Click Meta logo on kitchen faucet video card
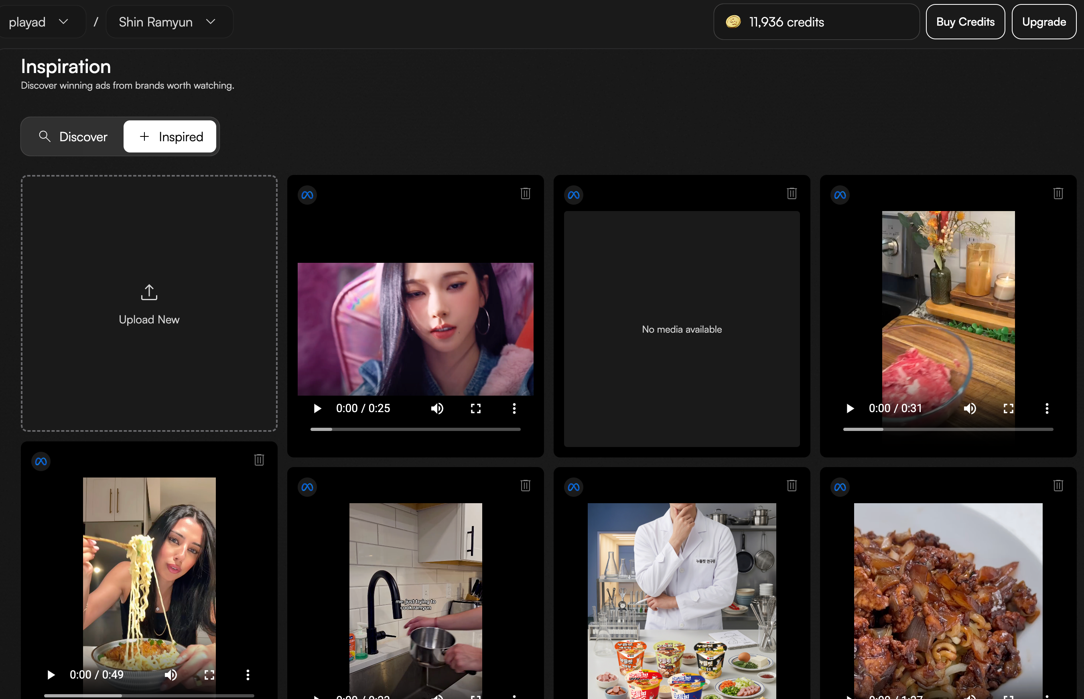1084x699 pixels. click(x=307, y=488)
